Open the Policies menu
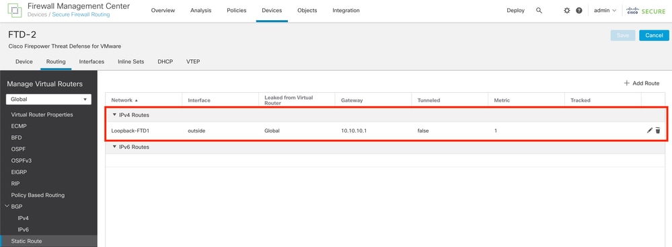The image size is (672, 247). click(x=237, y=10)
